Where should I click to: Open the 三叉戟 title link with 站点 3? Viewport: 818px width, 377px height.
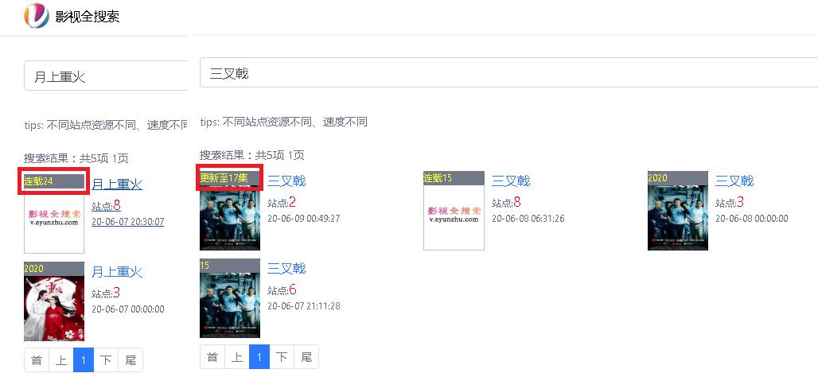[x=734, y=181]
